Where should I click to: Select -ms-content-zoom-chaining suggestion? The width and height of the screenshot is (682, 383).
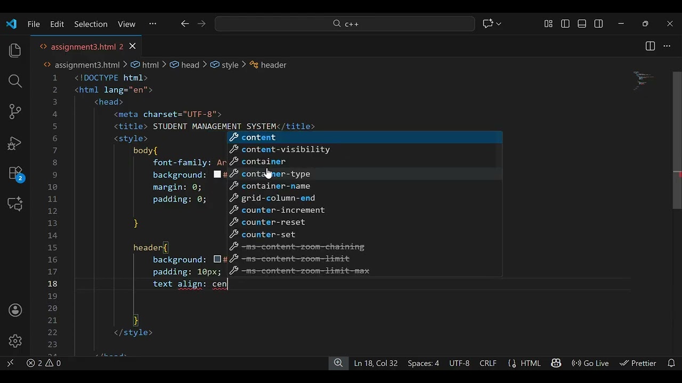[365, 247]
